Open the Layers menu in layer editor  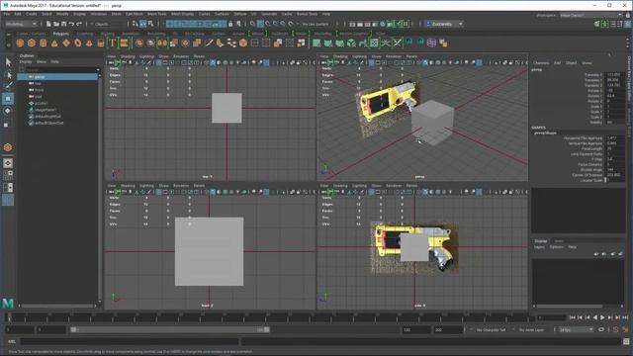pyautogui.click(x=539, y=246)
